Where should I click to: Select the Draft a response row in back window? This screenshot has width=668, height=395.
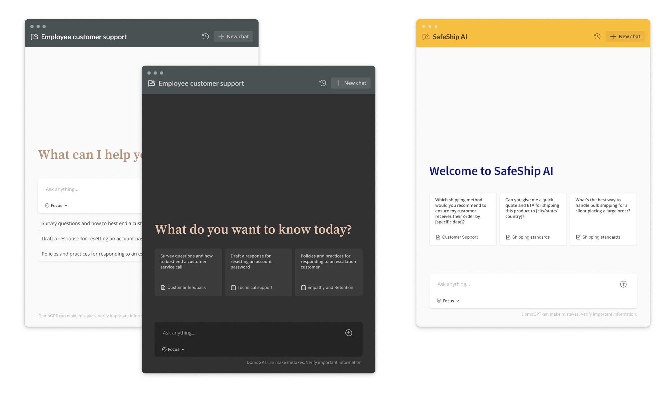(90, 238)
